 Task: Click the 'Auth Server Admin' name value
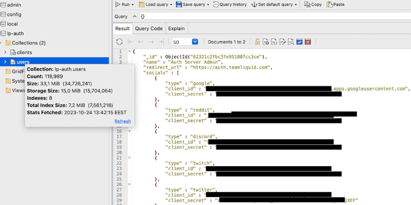(x=195, y=62)
